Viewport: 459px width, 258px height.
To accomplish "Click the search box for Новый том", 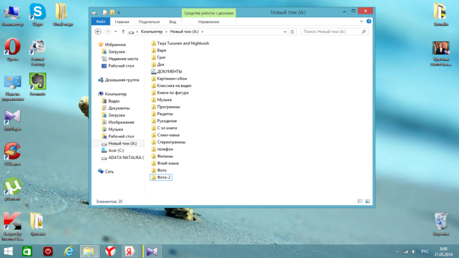I will point(334,32).
